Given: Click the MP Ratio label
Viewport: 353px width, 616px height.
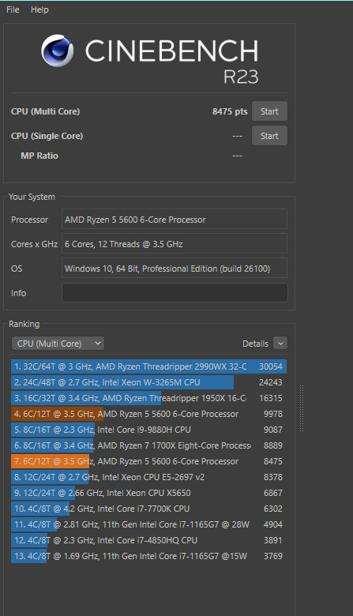Looking at the screenshot, I should [x=39, y=156].
